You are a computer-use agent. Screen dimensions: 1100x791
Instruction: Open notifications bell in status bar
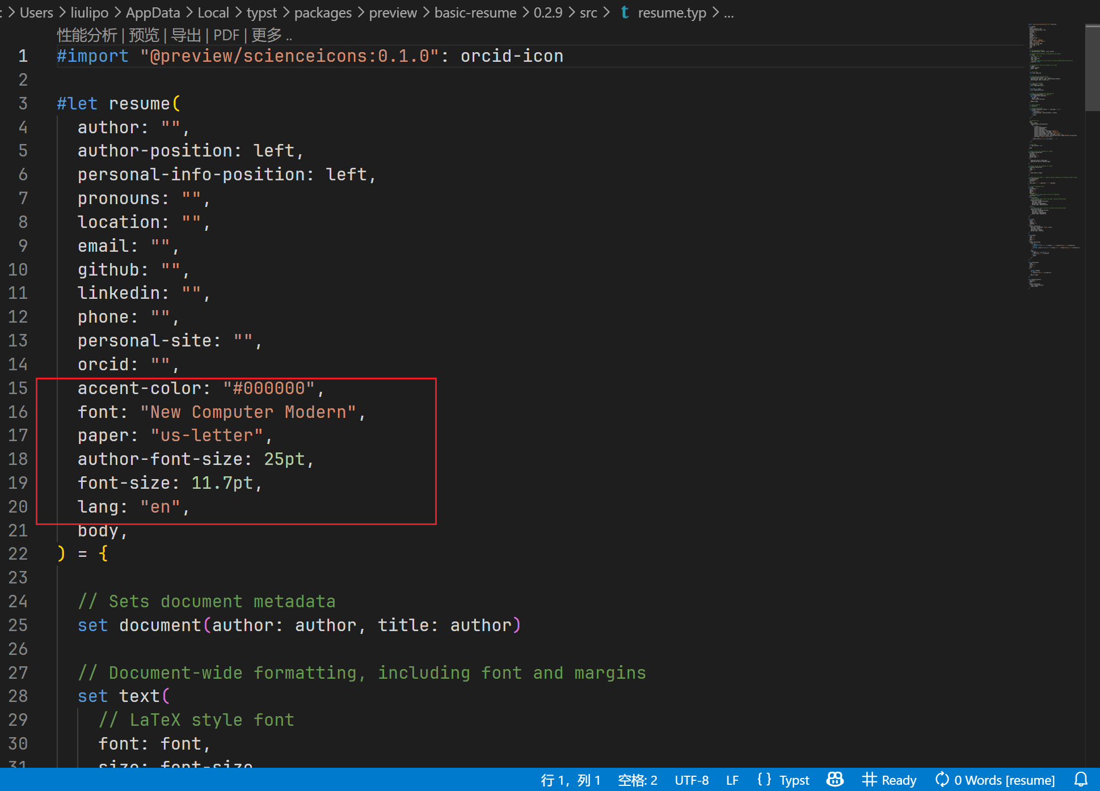(1081, 780)
